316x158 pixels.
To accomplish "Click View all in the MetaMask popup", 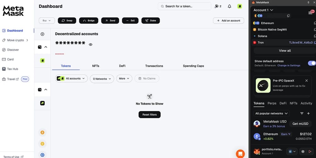I will (285, 51).
